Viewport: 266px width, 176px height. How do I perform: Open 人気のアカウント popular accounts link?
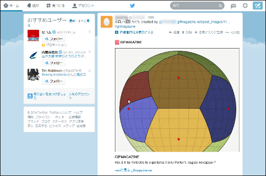[x=79, y=96]
